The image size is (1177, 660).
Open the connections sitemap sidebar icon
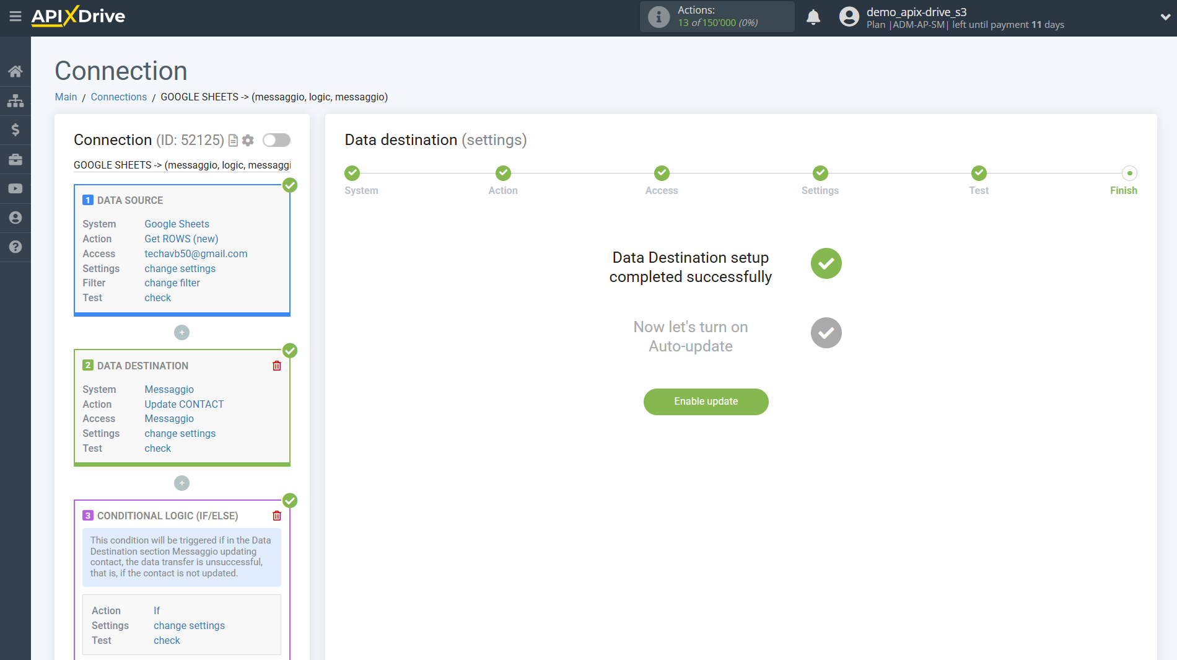tap(15, 100)
